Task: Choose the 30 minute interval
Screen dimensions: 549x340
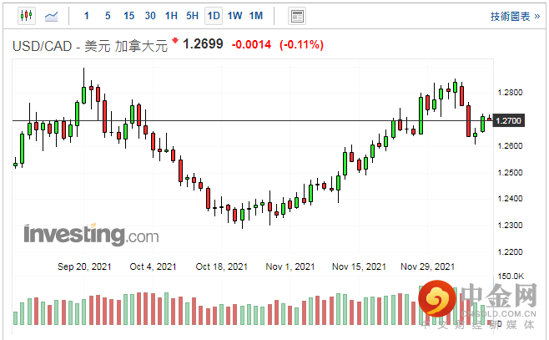Action: pos(150,16)
